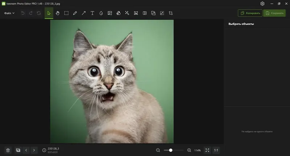Click the fit to screen icon

[207, 150]
